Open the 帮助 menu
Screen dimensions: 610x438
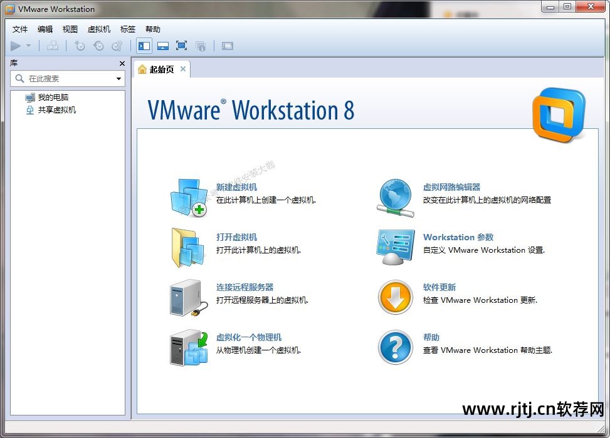pos(153,29)
